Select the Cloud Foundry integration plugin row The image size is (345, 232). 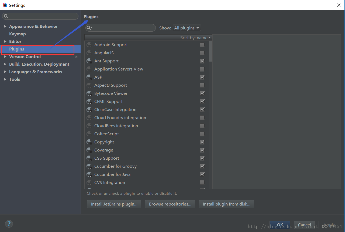[147, 118]
